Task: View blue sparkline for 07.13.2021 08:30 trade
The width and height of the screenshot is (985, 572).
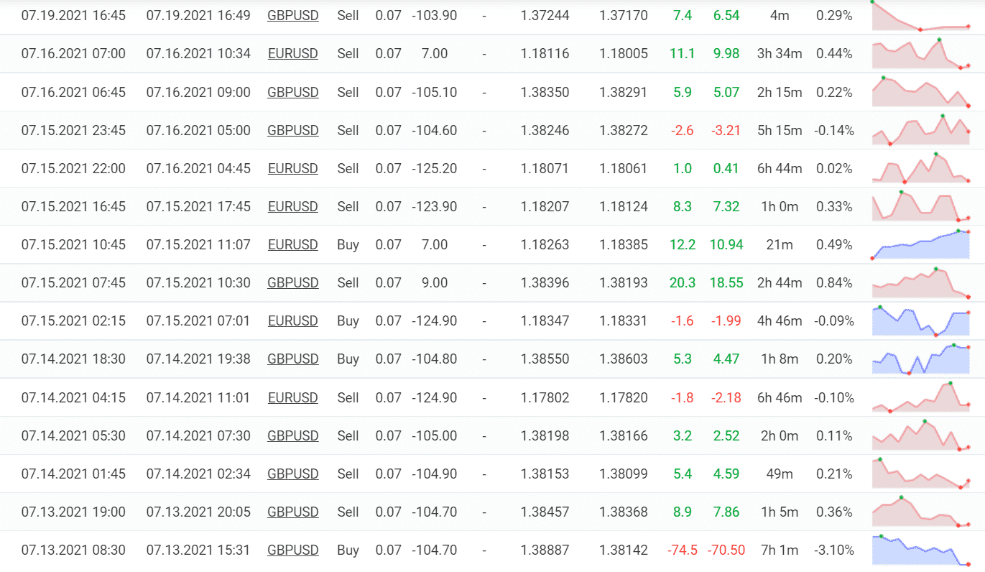Action: point(921,550)
